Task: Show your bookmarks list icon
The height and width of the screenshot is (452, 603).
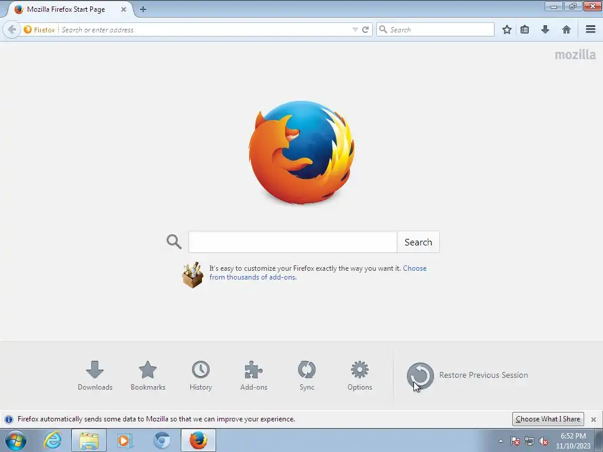Action: [x=525, y=29]
